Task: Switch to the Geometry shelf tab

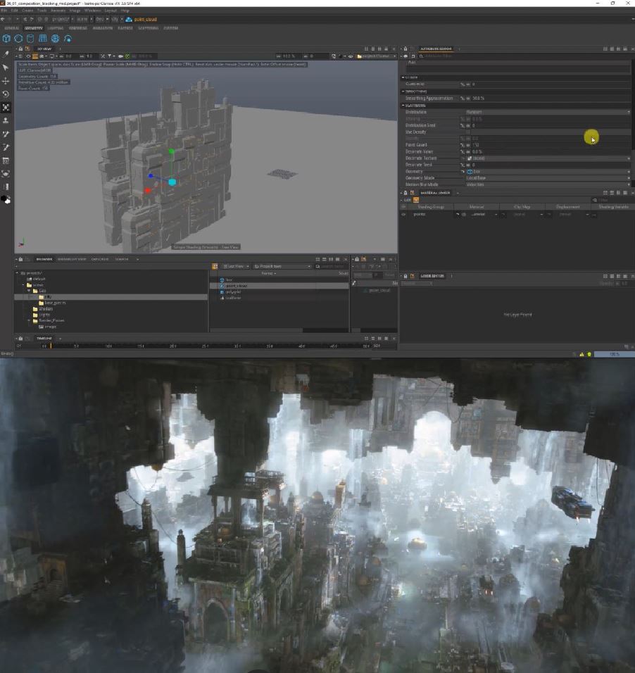Action: [x=34, y=28]
